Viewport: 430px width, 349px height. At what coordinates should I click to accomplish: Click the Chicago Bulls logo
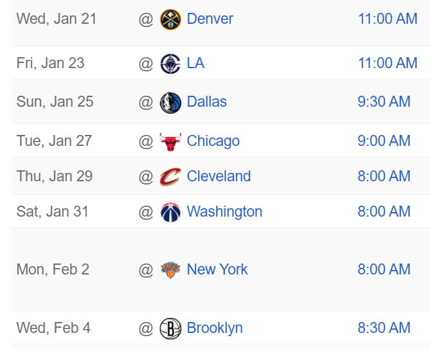point(170,141)
